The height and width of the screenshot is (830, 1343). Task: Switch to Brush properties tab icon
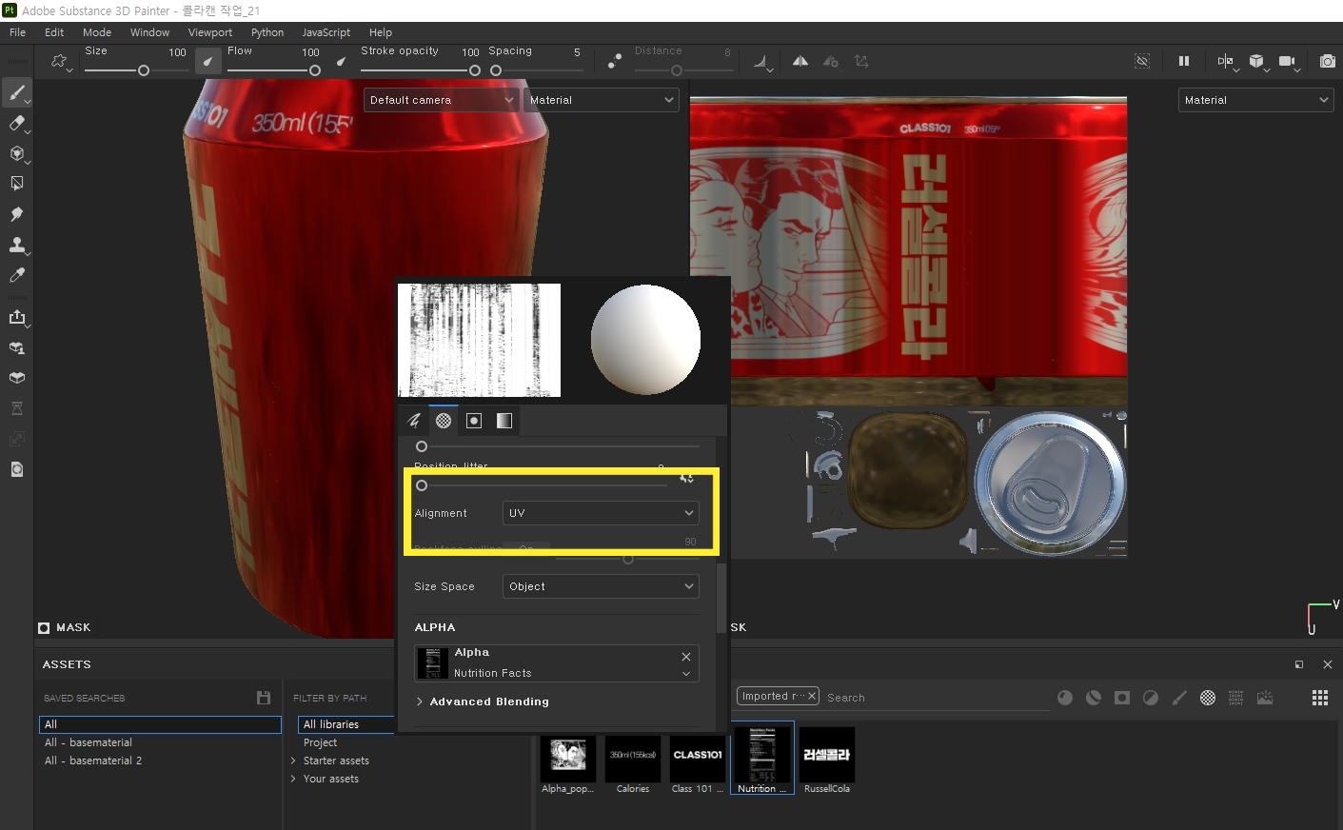pos(414,421)
